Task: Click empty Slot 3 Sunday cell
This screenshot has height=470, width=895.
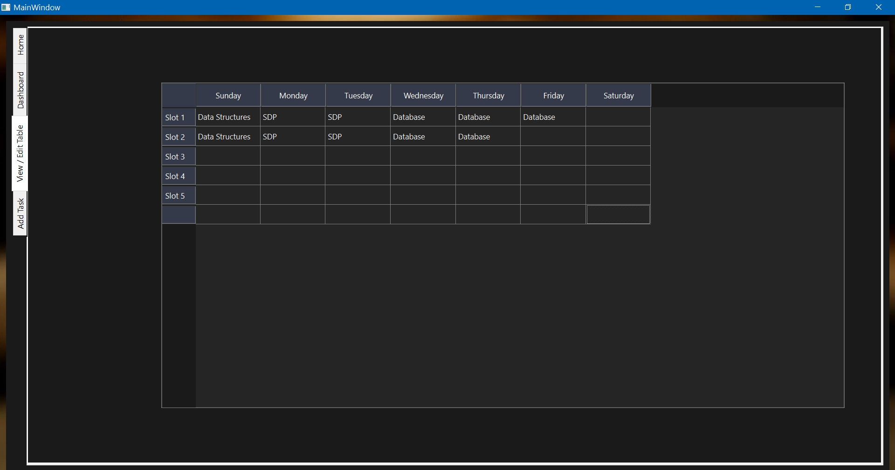Action: click(x=228, y=156)
